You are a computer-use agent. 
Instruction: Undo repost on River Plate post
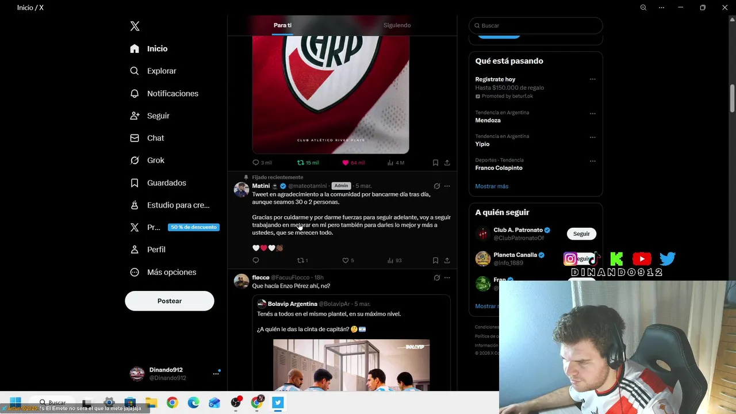(308, 163)
